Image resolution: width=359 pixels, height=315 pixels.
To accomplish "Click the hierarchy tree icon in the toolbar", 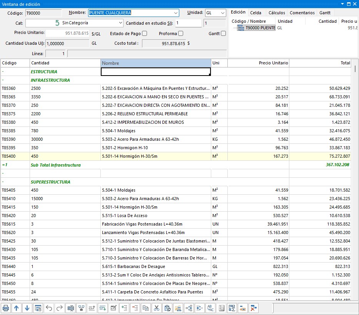I will (81, 308).
